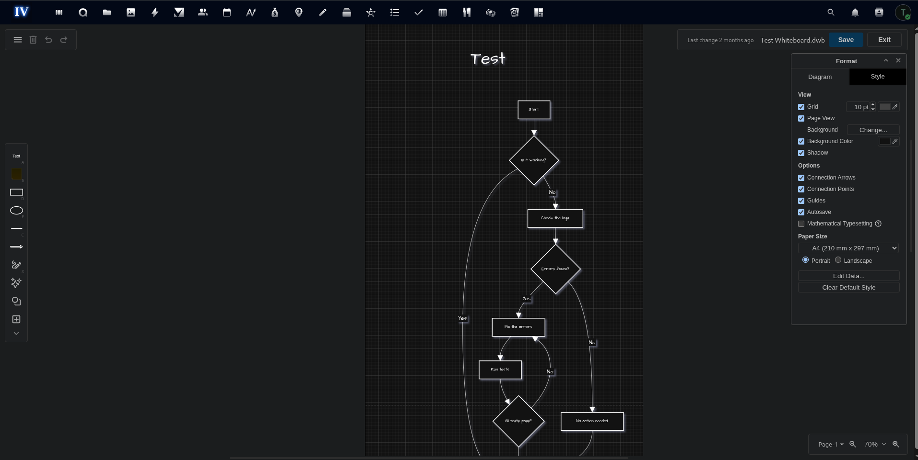This screenshot has width=918, height=460.
Task: Select the Ellipse shape tool
Action: pos(17,211)
